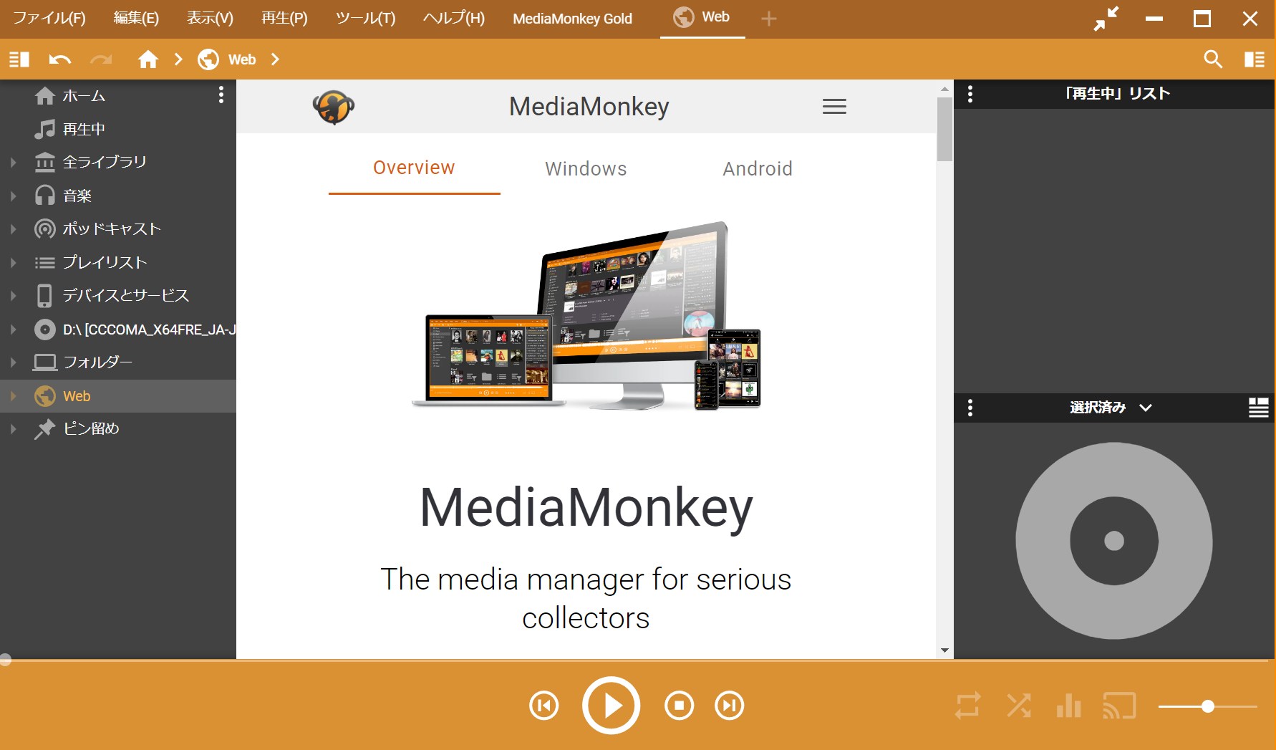Open the D:\ disc drive node
The width and height of the screenshot is (1276, 750).
(118, 330)
